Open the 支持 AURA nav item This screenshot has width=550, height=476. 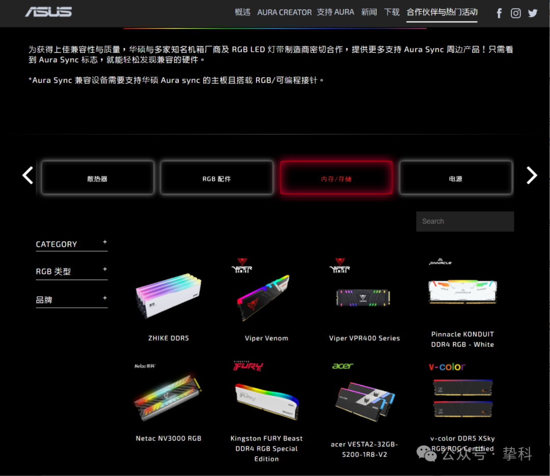coord(335,12)
